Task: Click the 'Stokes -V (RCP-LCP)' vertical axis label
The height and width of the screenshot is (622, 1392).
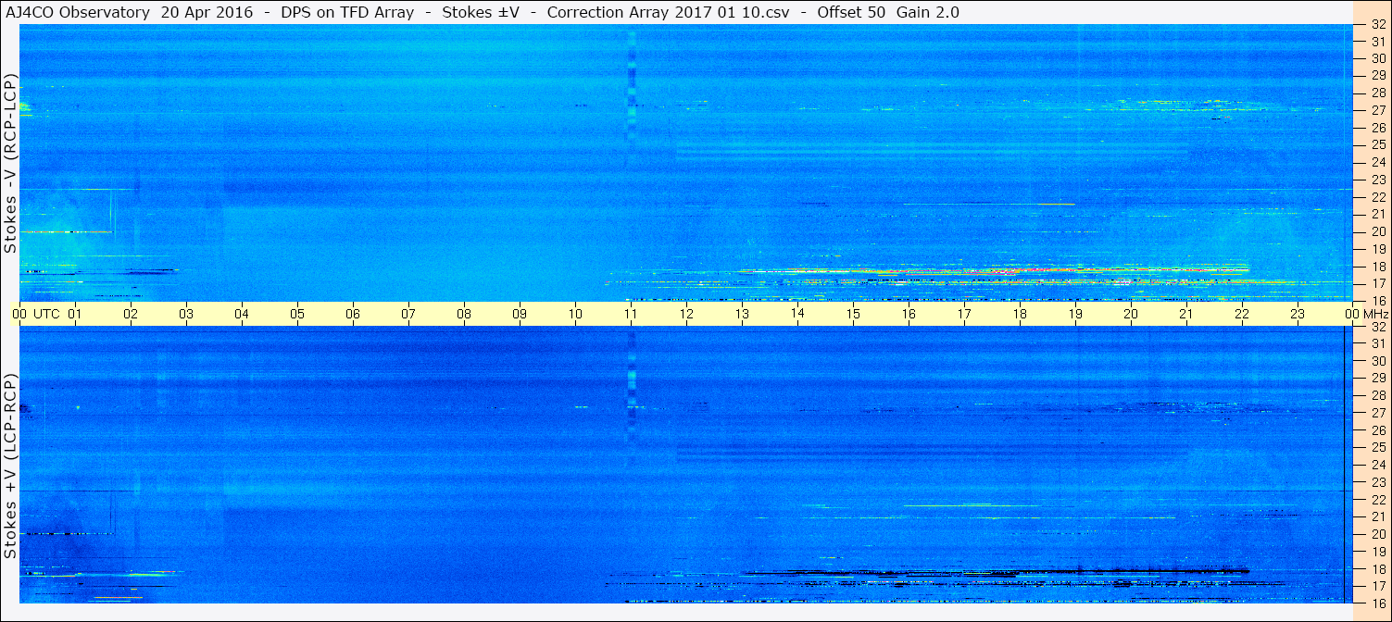Action: point(11,164)
